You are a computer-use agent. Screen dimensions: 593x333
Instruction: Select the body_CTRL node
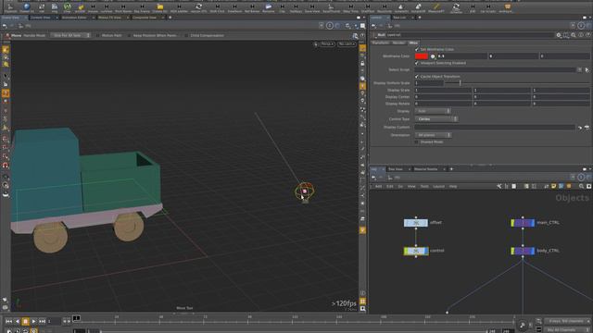click(x=523, y=251)
